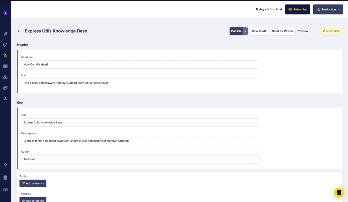
Task: Click the back arrow beside the page title
Action: (18, 31)
